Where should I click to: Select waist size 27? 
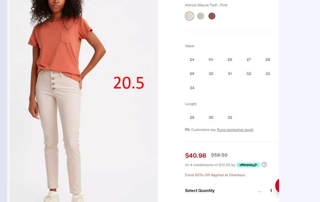(249, 59)
